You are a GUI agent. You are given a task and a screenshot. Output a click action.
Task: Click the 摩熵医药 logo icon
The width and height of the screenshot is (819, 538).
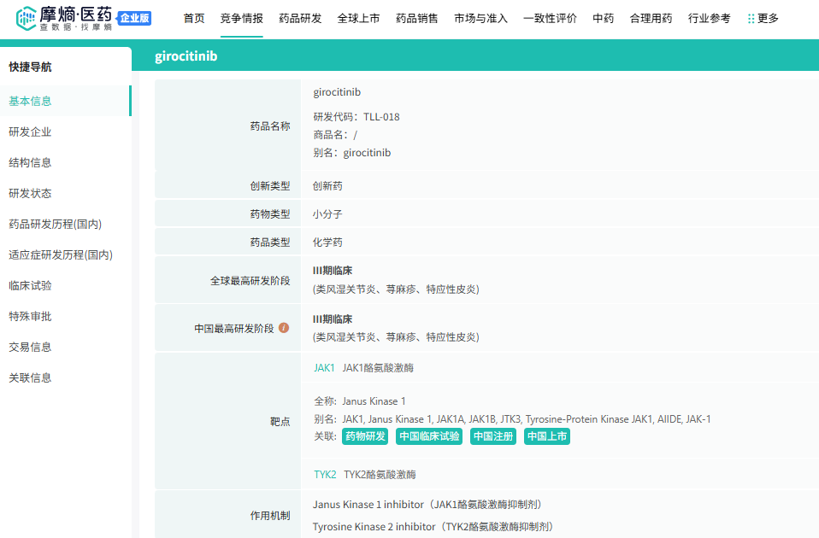pos(26,18)
